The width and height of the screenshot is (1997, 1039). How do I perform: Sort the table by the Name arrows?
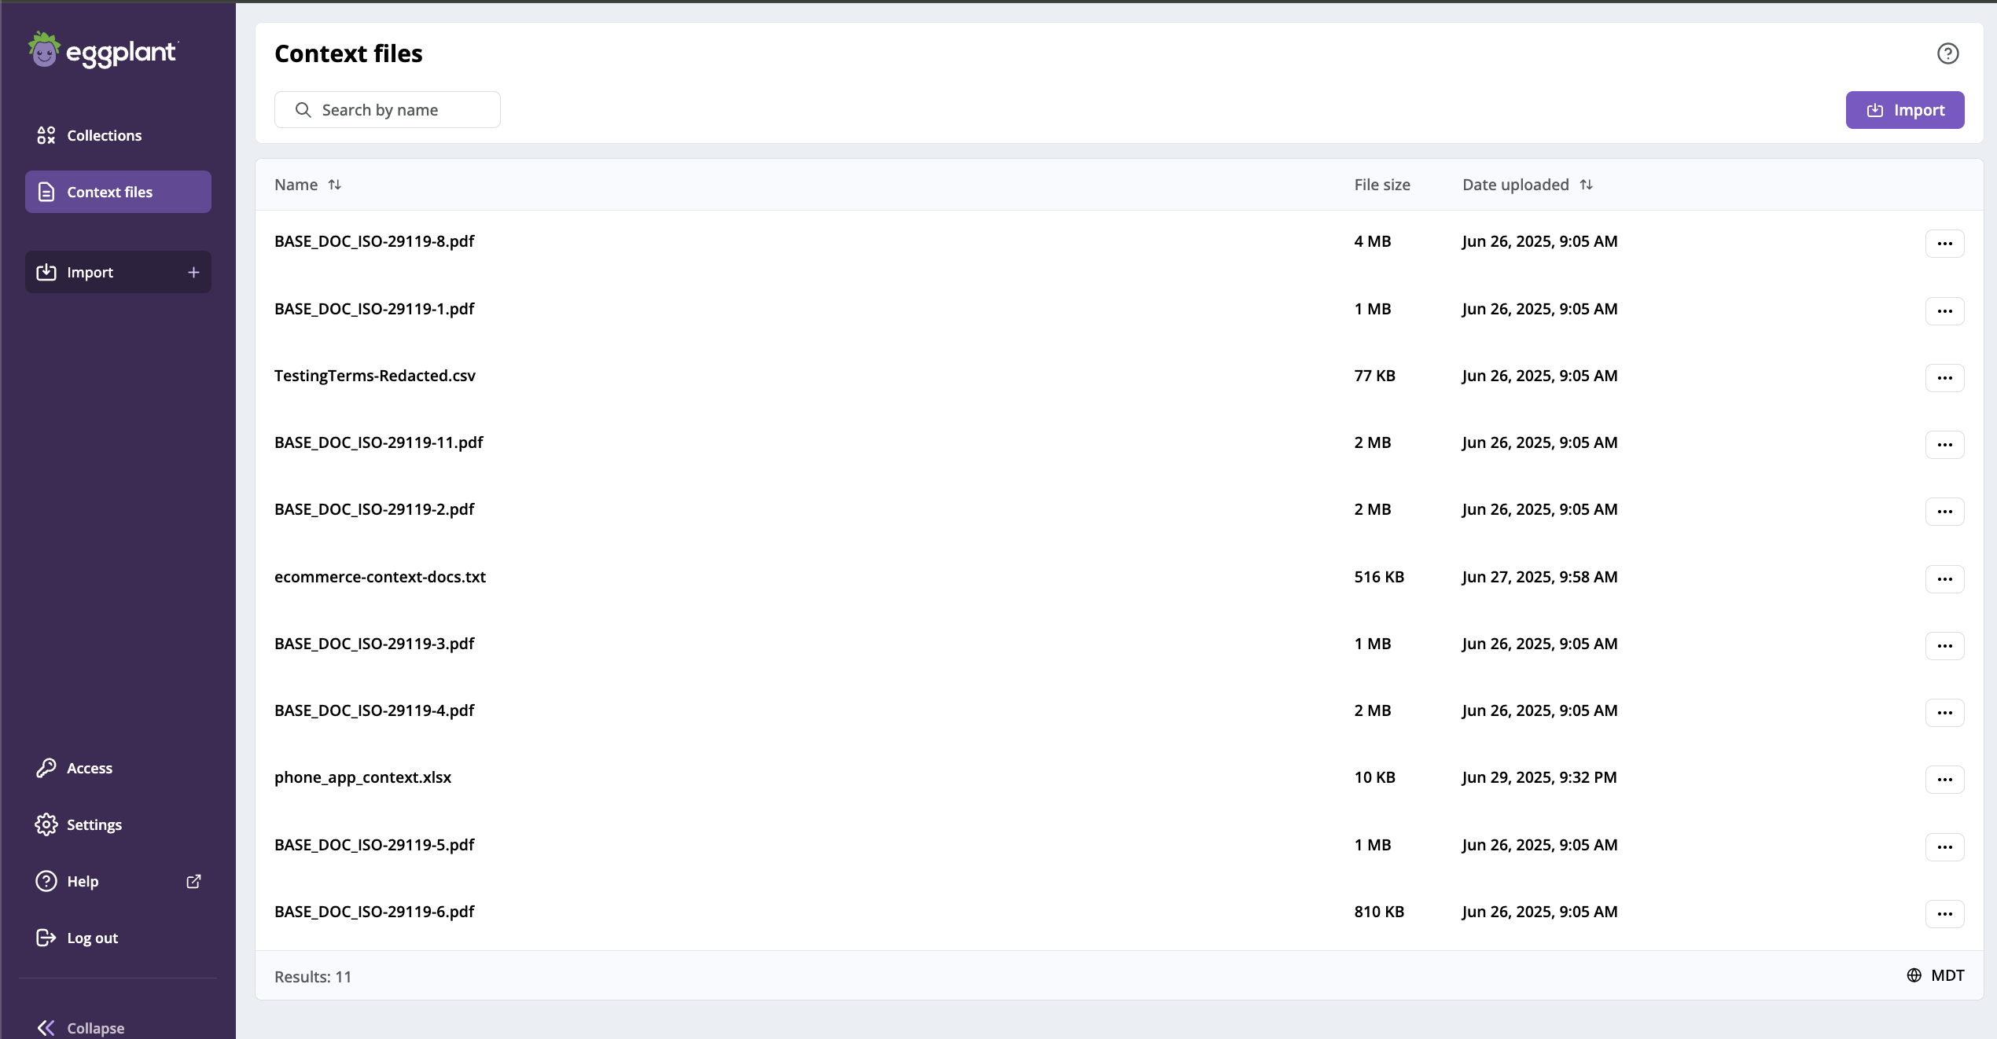click(335, 185)
